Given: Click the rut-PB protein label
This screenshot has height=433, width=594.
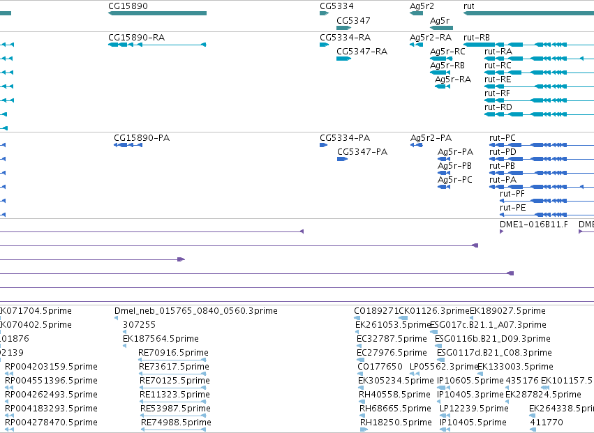Looking at the screenshot, I should 502,166.
